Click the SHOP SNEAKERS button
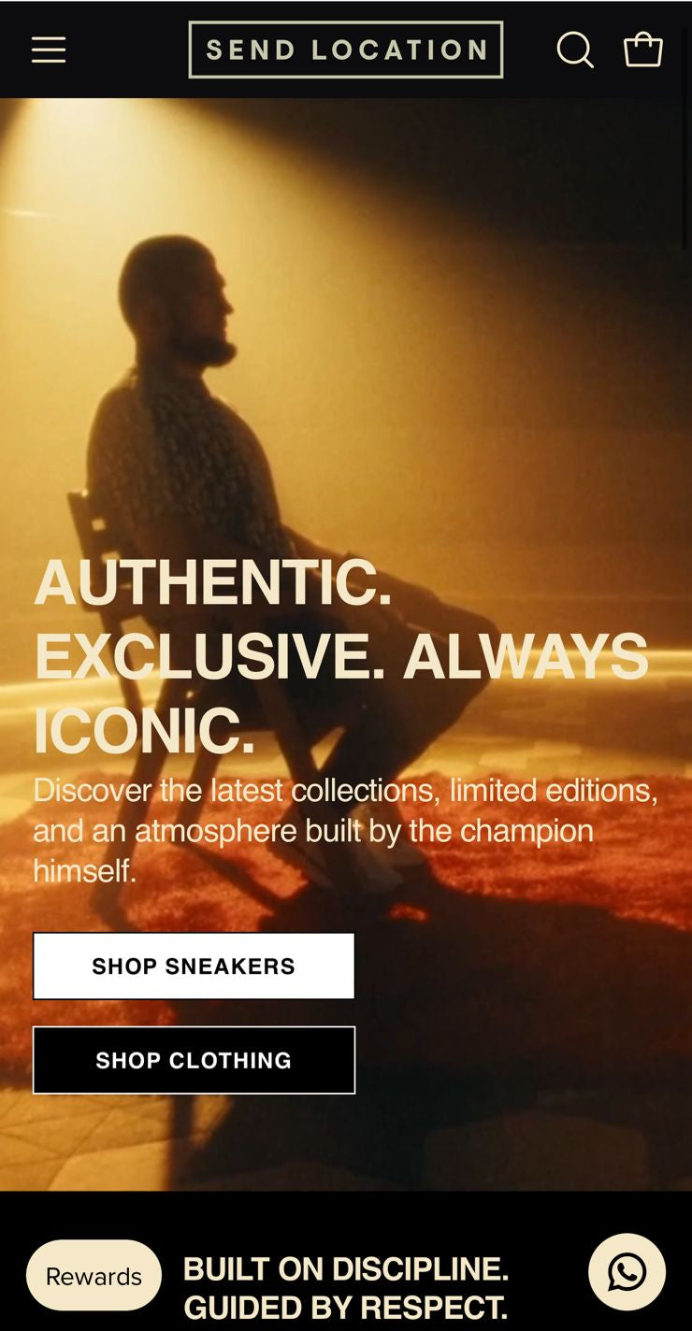Image resolution: width=692 pixels, height=1331 pixels. tap(194, 966)
